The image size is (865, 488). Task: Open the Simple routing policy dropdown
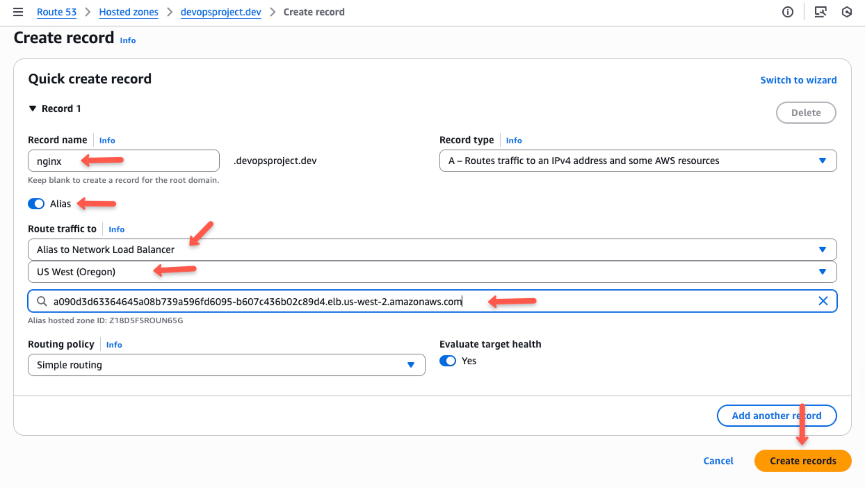click(410, 365)
